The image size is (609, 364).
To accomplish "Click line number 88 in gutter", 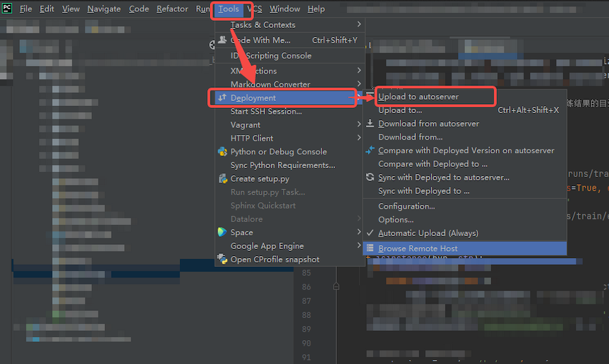I will [306, 315].
